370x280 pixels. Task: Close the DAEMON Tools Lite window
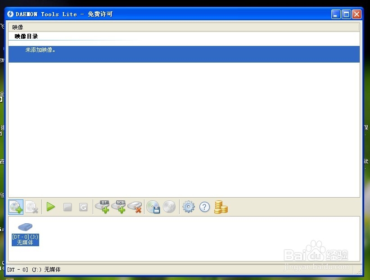(356, 14)
